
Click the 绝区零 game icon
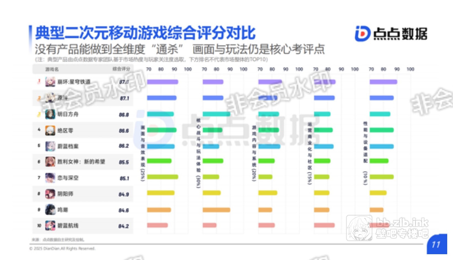coord(50,130)
